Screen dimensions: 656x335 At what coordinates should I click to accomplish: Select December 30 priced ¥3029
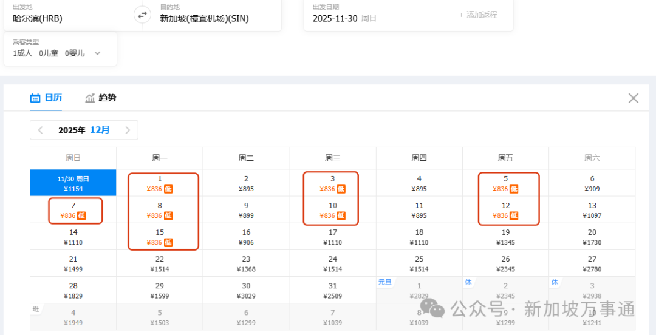point(247,290)
